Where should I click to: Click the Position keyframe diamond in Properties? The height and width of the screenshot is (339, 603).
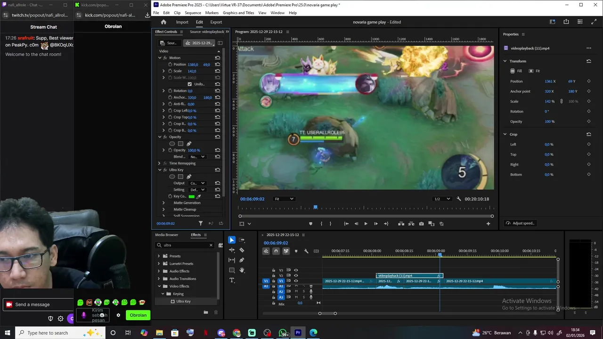(589, 81)
